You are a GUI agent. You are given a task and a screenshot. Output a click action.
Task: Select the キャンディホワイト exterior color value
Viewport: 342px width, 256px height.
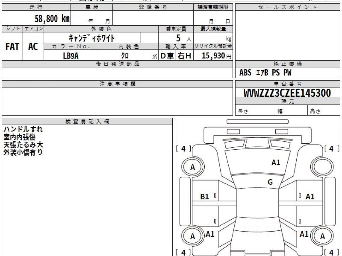tap(91, 38)
